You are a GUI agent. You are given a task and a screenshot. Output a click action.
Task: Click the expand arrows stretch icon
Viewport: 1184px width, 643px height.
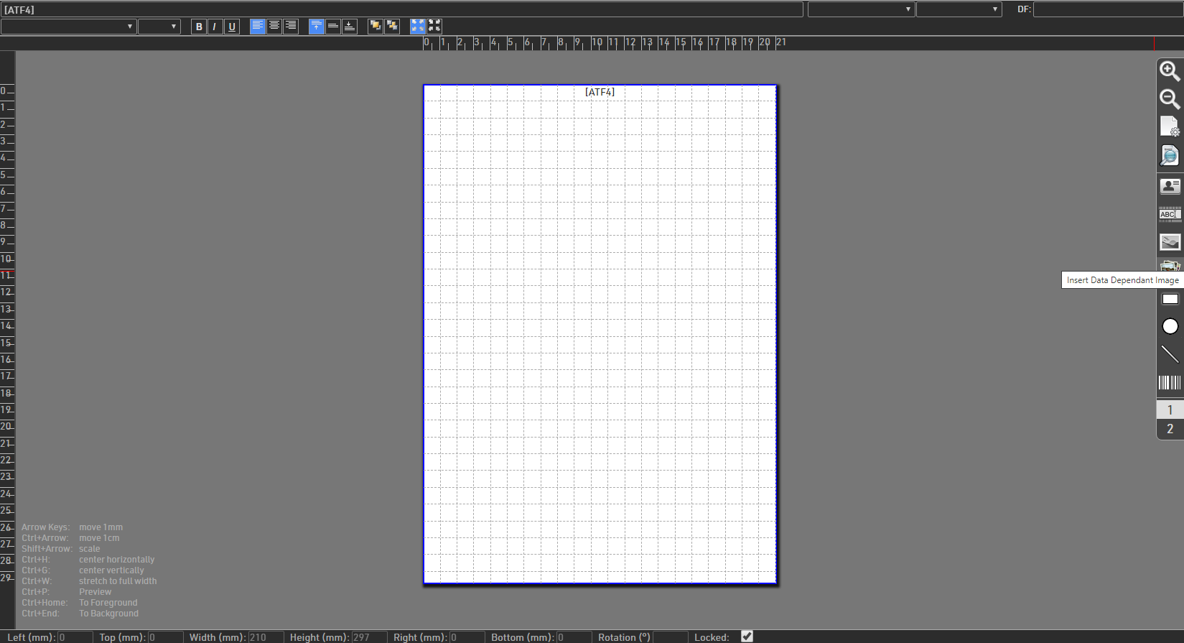(417, 27)
